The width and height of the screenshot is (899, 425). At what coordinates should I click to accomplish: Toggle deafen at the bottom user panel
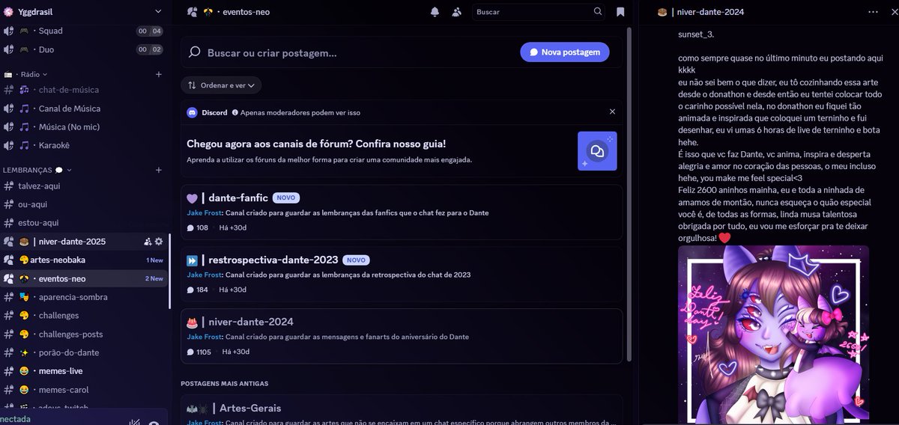154,424
